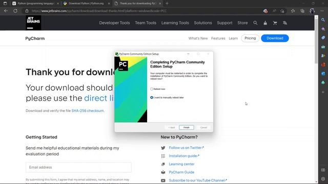Image resolution: width=328 pixels, height=184 pixels.
Task: Click the Pricing button
Action: coord(250,38)
